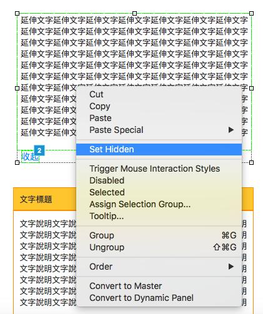
Task: Click the 收起 collapse link text
Action: pos(31,157)
